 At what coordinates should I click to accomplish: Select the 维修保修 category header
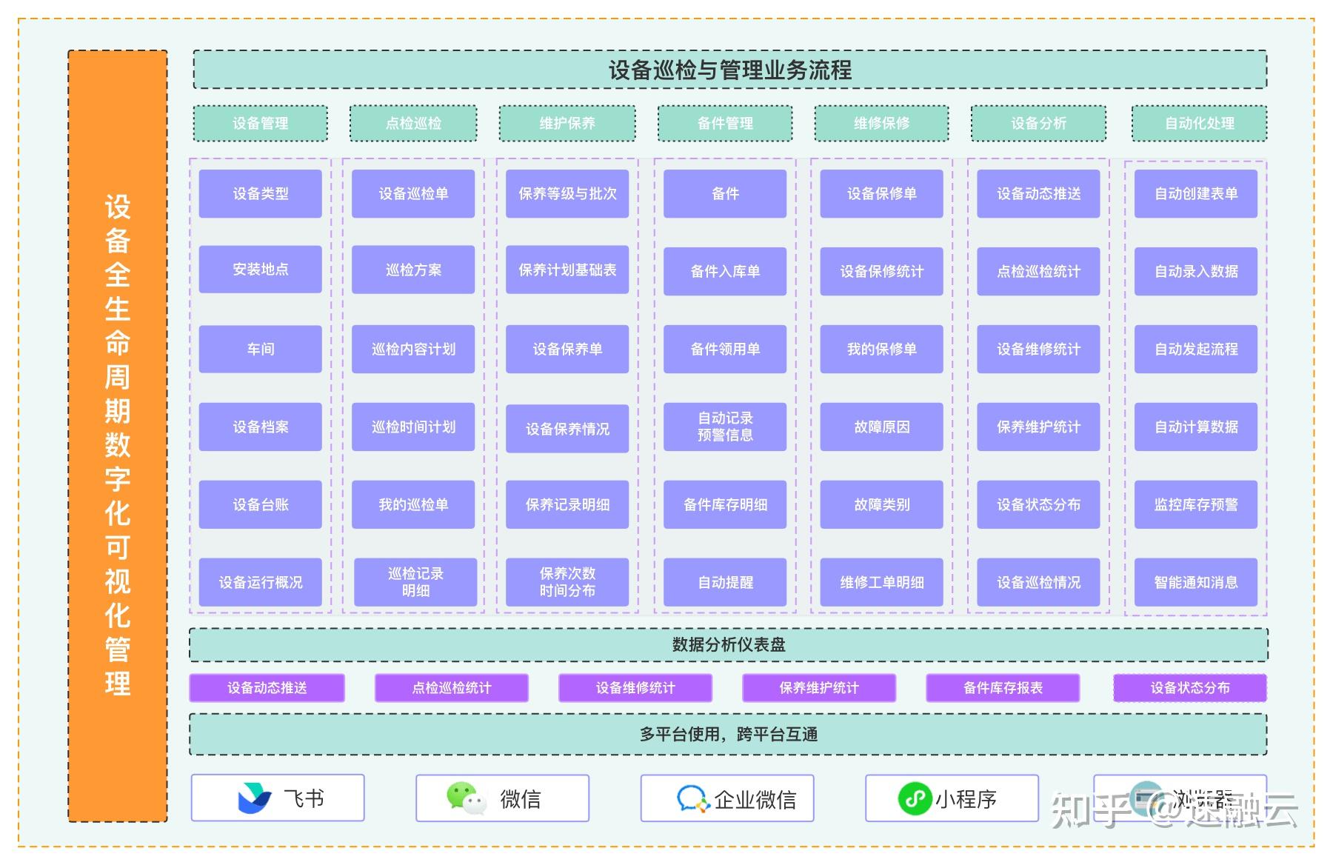[x=881, y=123]
